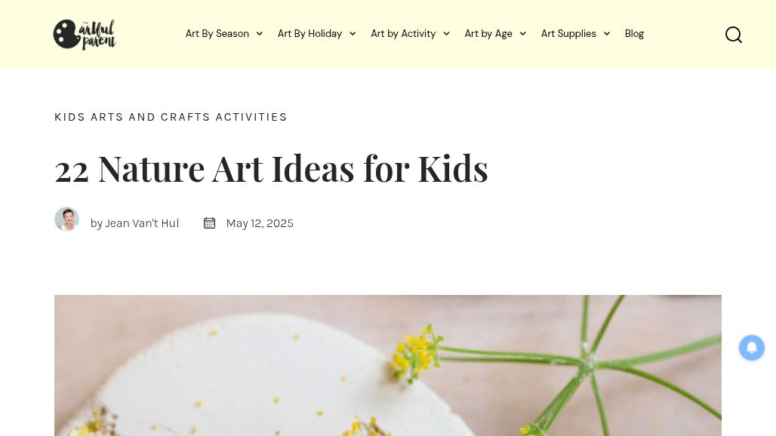
Task: Go to the Blog page
Action: click(634, 34)
